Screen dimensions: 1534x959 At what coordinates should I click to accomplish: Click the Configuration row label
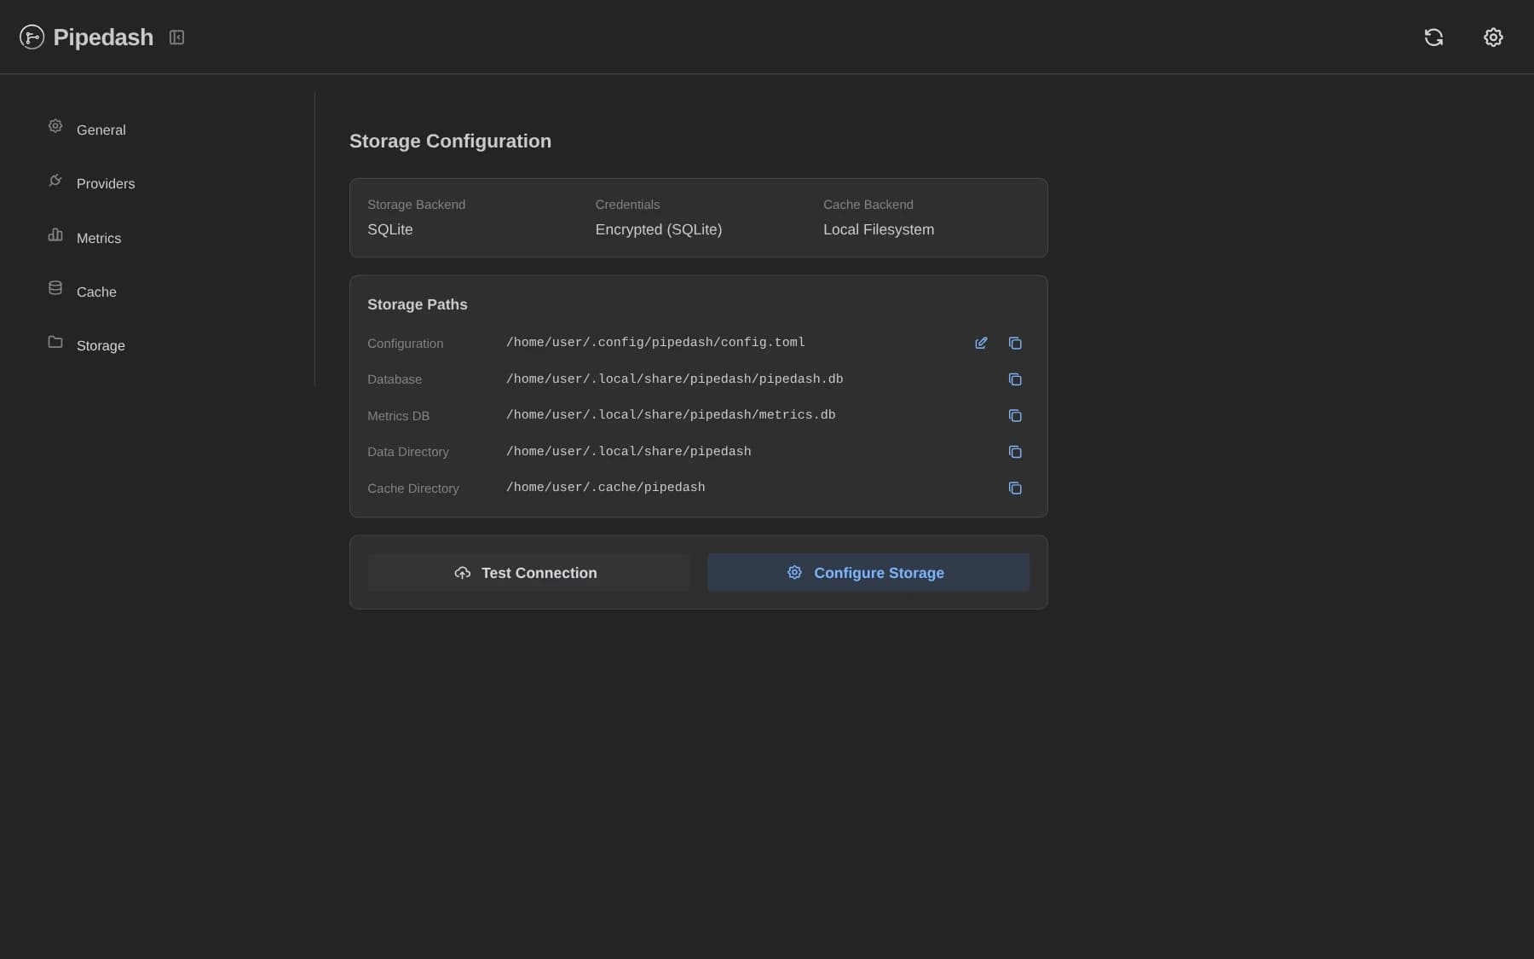point(405,344)
